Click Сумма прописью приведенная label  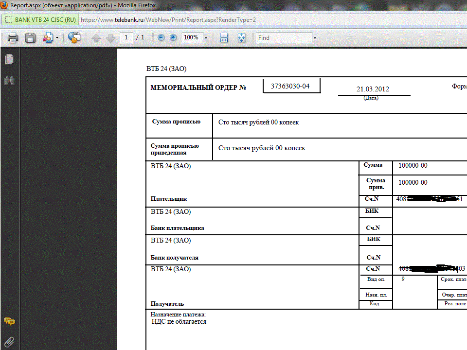click(175, 149)
